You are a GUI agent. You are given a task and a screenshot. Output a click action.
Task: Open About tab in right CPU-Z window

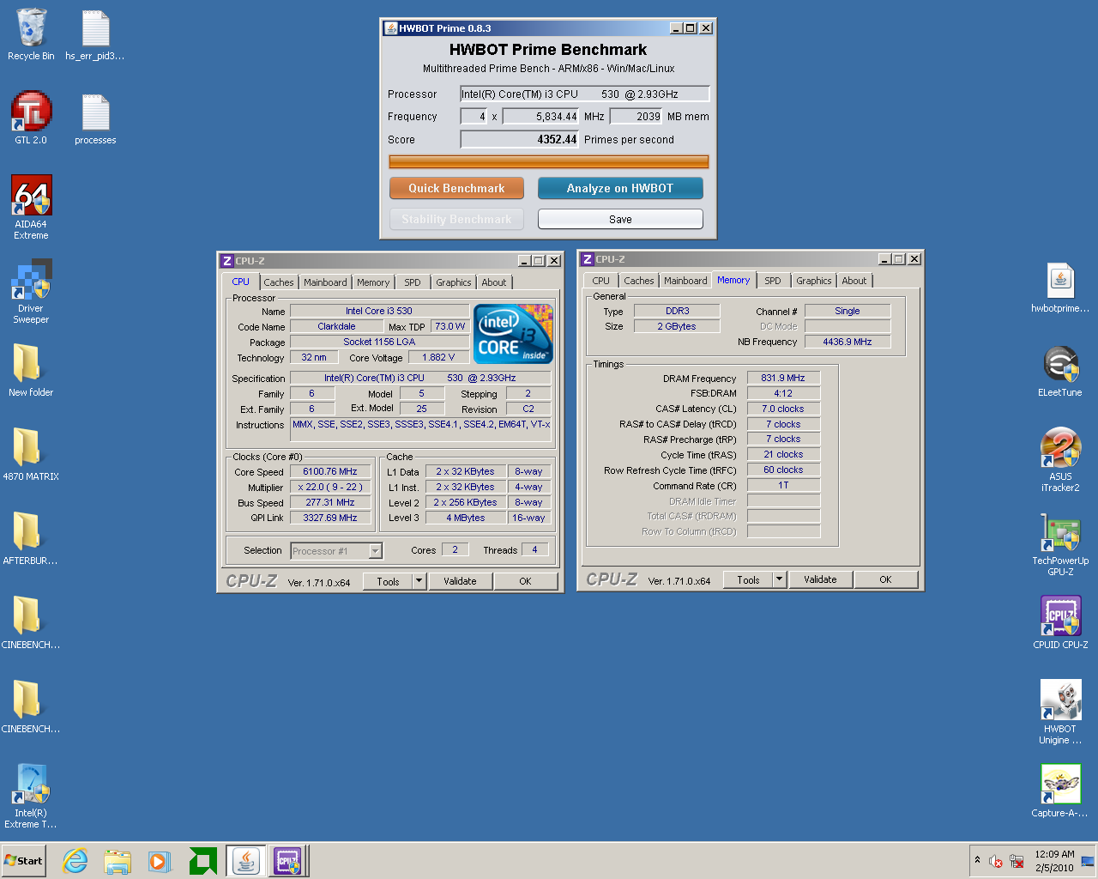[854, 281]
